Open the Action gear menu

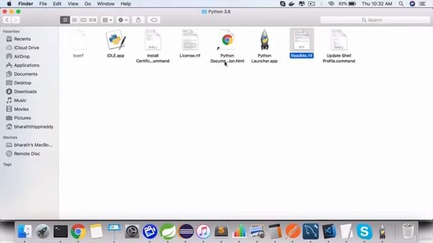pyautogui.click(x=123, y=20)
